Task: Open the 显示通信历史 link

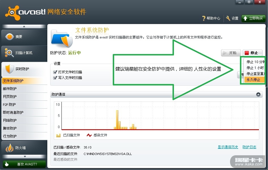Action: coord(228,147)
